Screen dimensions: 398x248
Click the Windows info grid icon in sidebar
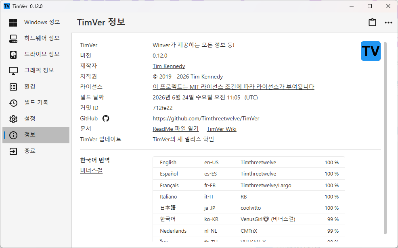coord(13,23)
